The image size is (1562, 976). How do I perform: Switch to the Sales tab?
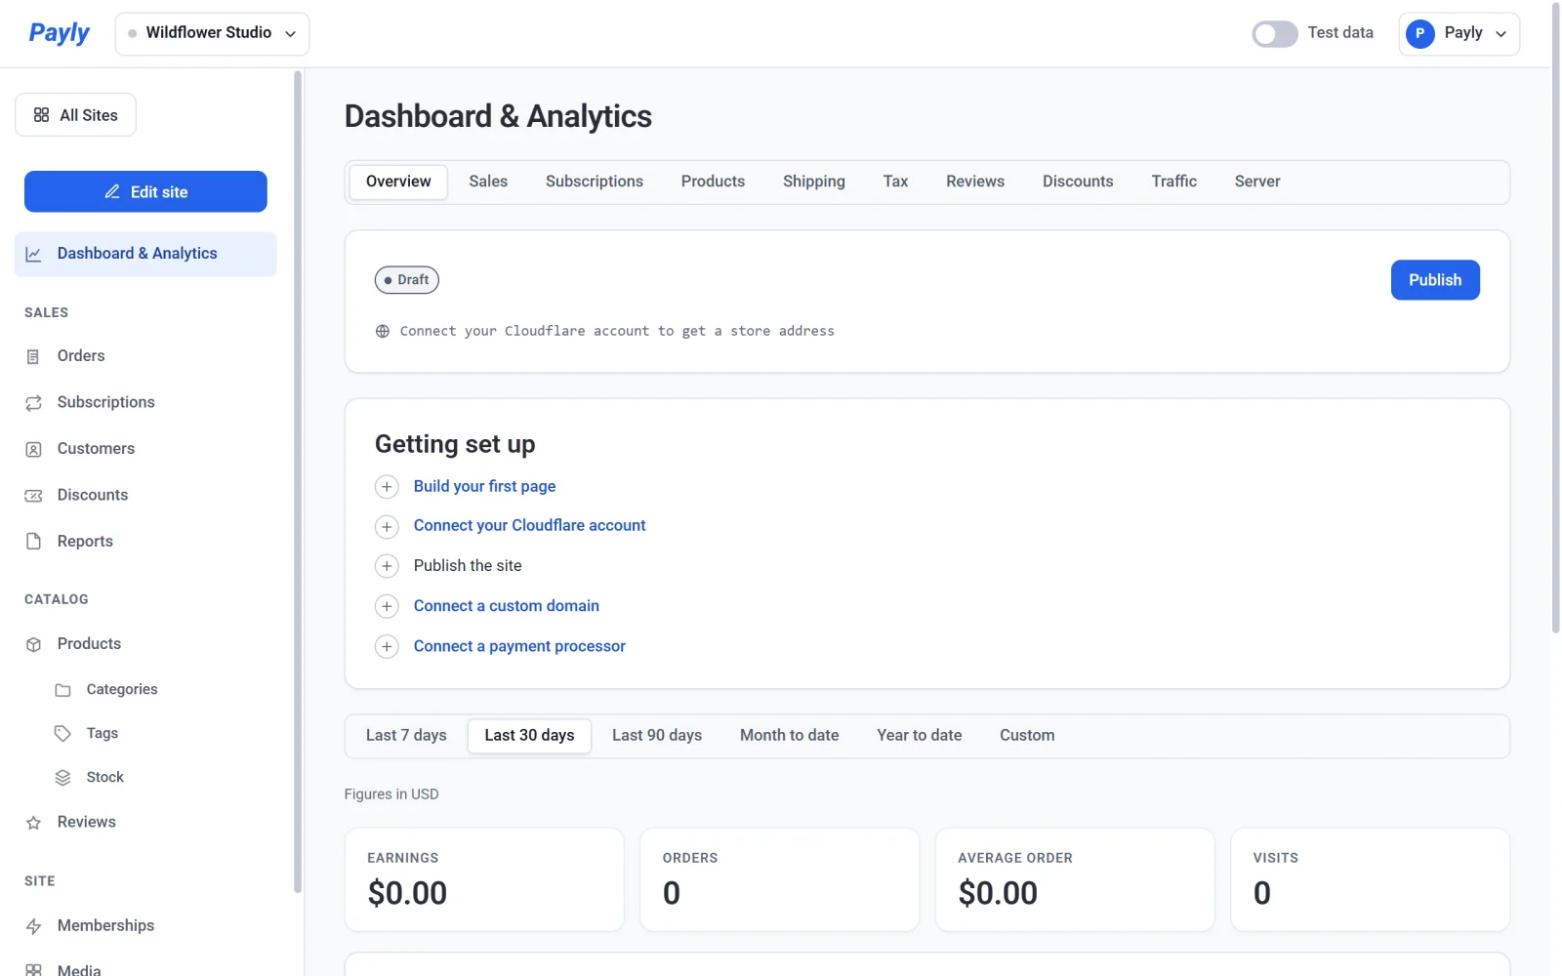coord(488,182)
